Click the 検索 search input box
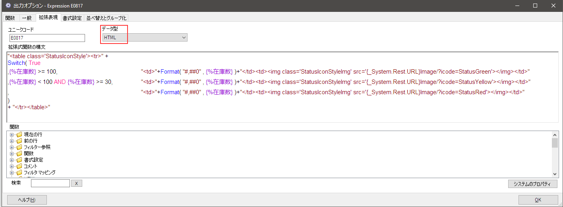Viewport: 563px width, 207px height. [x=50, y=183]
